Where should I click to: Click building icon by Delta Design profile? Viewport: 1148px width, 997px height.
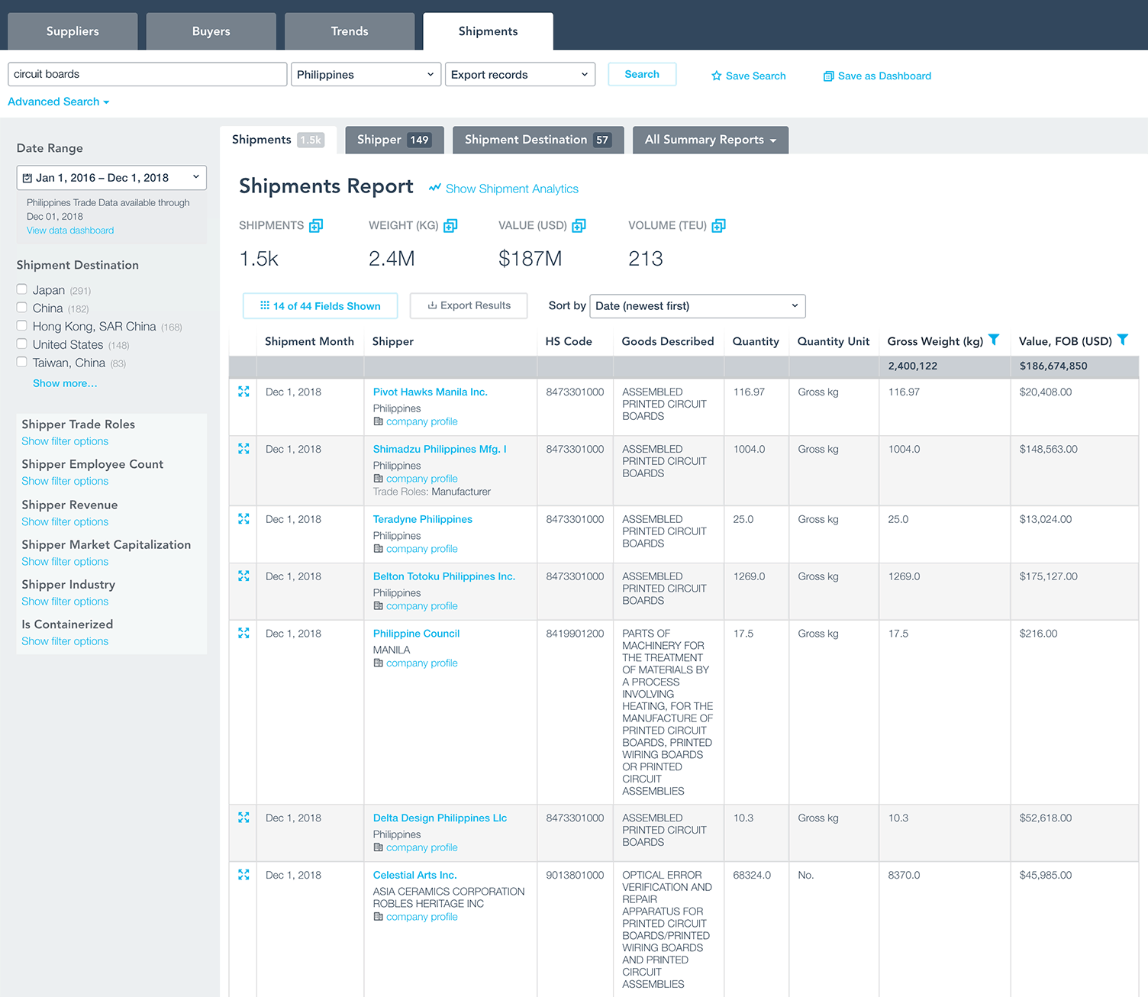(378, 847)
